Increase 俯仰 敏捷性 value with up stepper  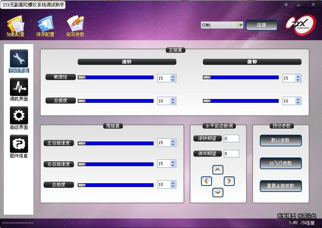coord(298,76)
